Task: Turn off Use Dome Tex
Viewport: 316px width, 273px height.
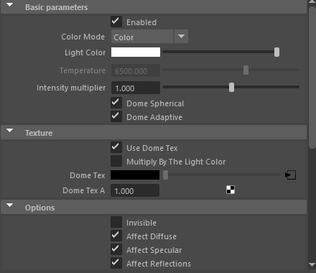Action: click(116, 147)
